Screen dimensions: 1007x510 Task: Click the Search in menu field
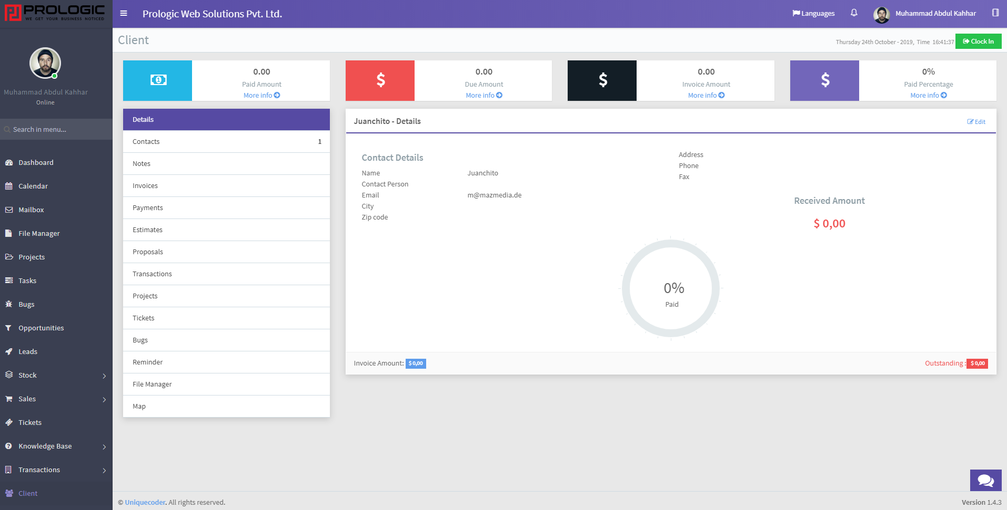[x=56, y=129]
